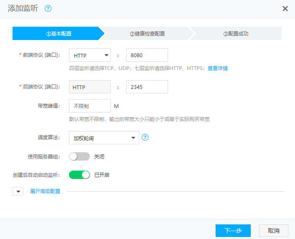
Task: Open the 查看详情 link
Action: pos(218,68)
